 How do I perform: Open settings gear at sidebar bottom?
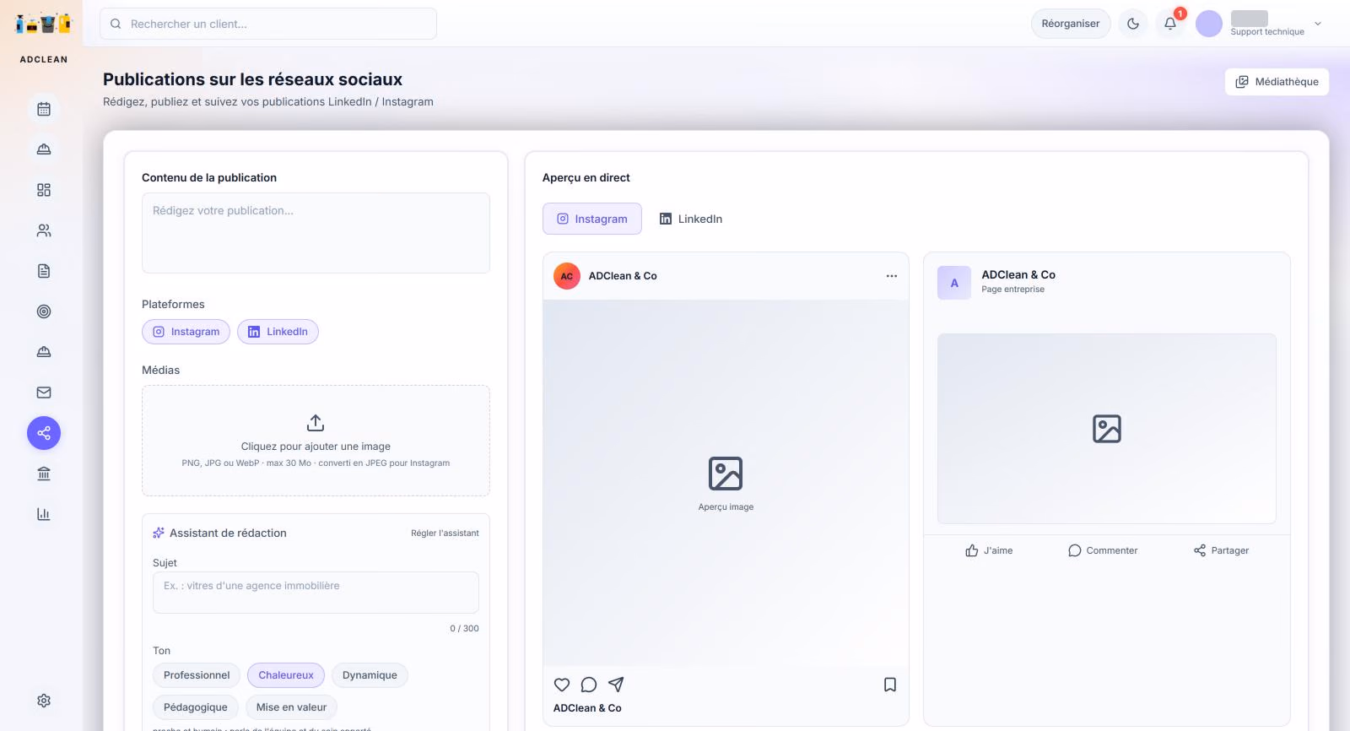point(44,701)
